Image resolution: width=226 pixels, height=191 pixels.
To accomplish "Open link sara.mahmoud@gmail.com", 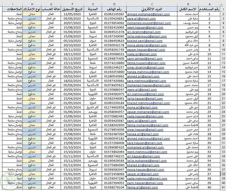I will [146, 81].
